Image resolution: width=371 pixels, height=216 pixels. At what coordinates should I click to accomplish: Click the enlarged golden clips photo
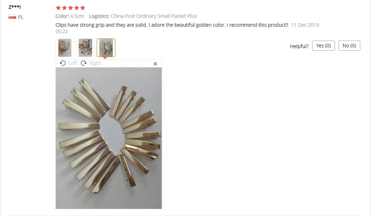click(109, 138)
